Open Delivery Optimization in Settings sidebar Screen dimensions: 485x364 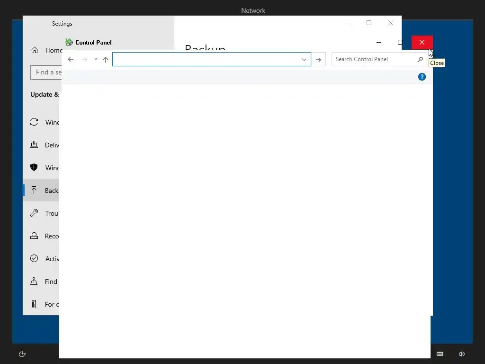42,145
